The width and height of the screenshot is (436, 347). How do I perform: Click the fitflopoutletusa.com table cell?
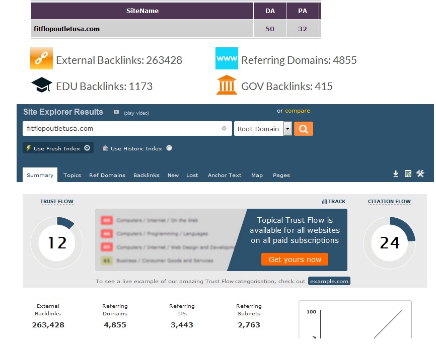(x=142, y=29)
